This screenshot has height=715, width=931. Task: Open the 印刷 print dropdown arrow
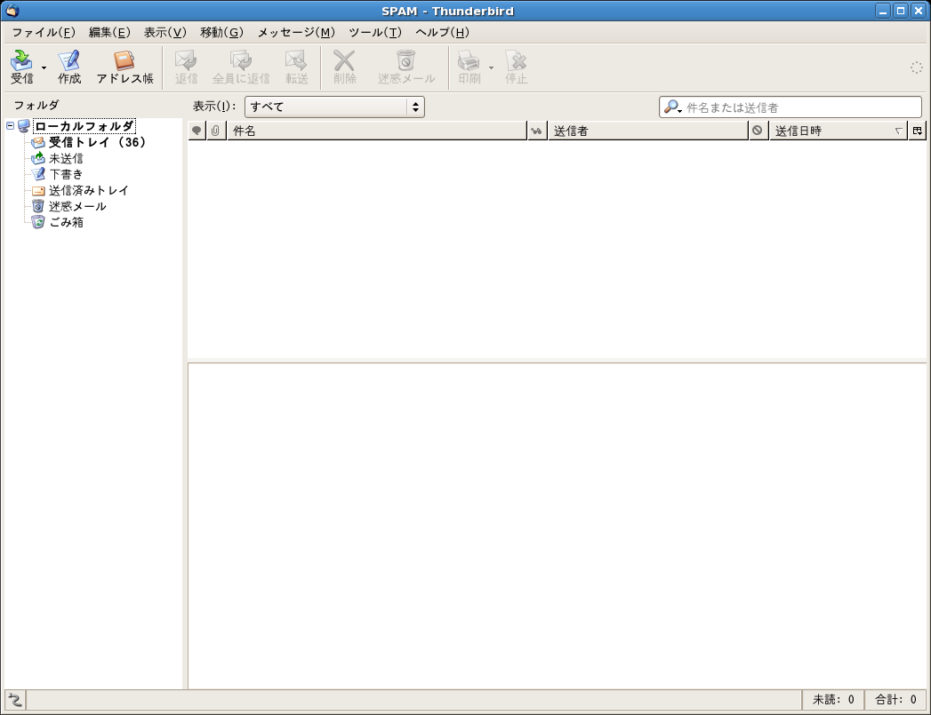coord(491,68)
